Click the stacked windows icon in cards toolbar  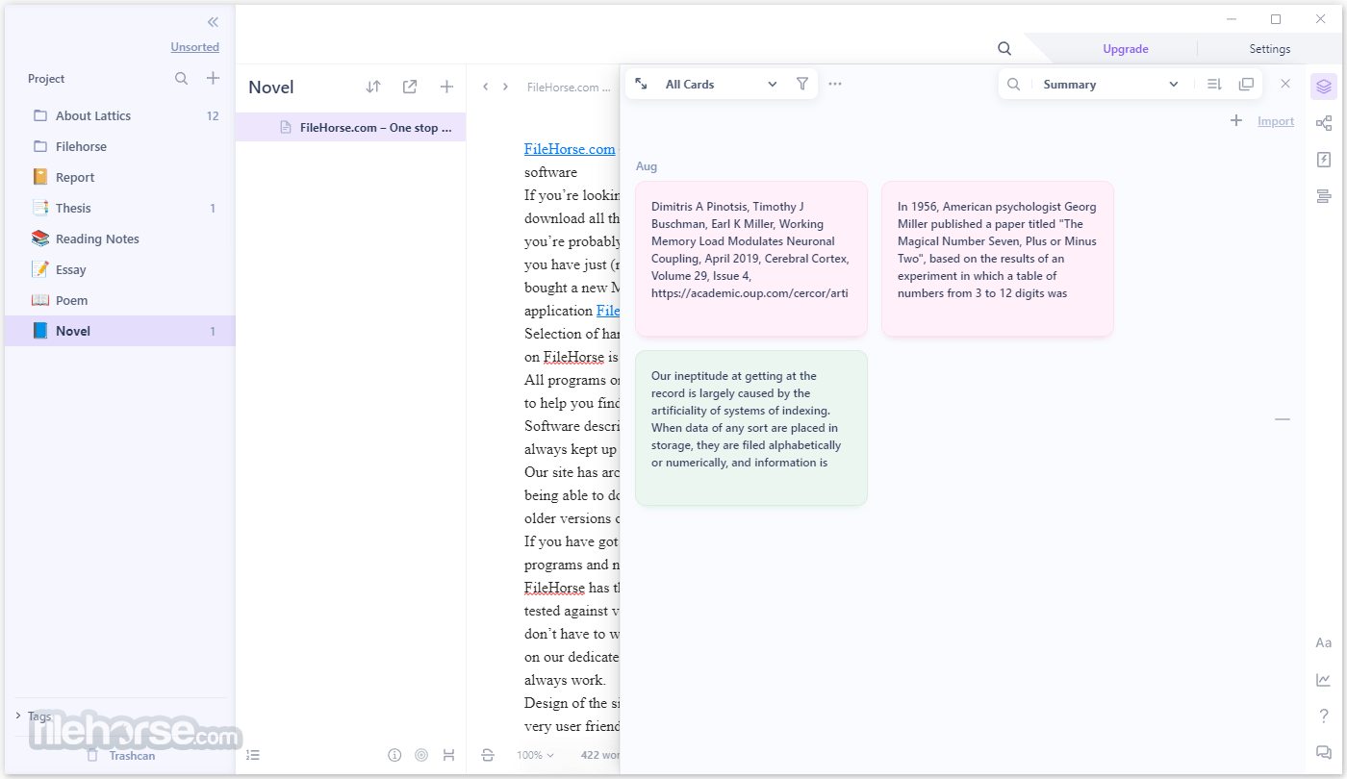(1246, 85)
